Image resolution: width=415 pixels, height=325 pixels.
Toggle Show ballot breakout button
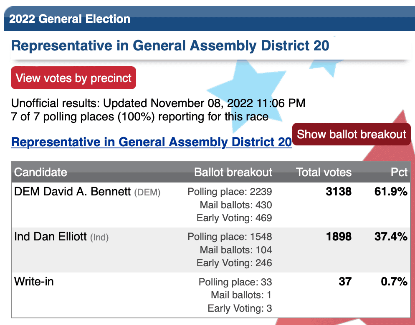[351, 134]
